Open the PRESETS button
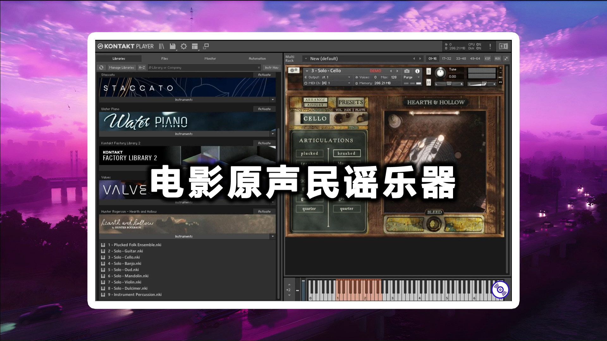 pyautogui.click(x=351, y=102)
